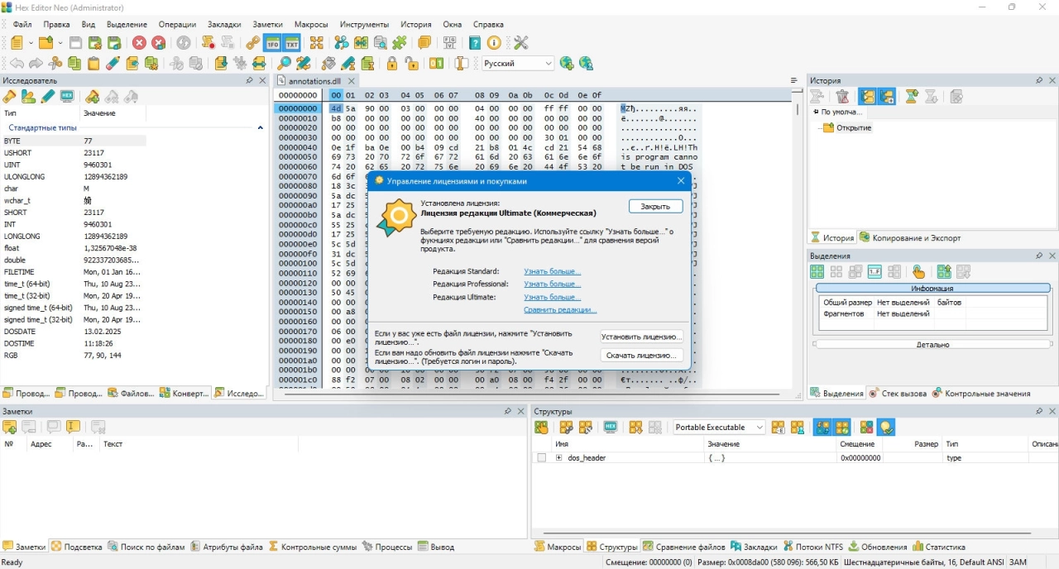
Task: Click the Redo arrow icon
Action: (36, 63)
